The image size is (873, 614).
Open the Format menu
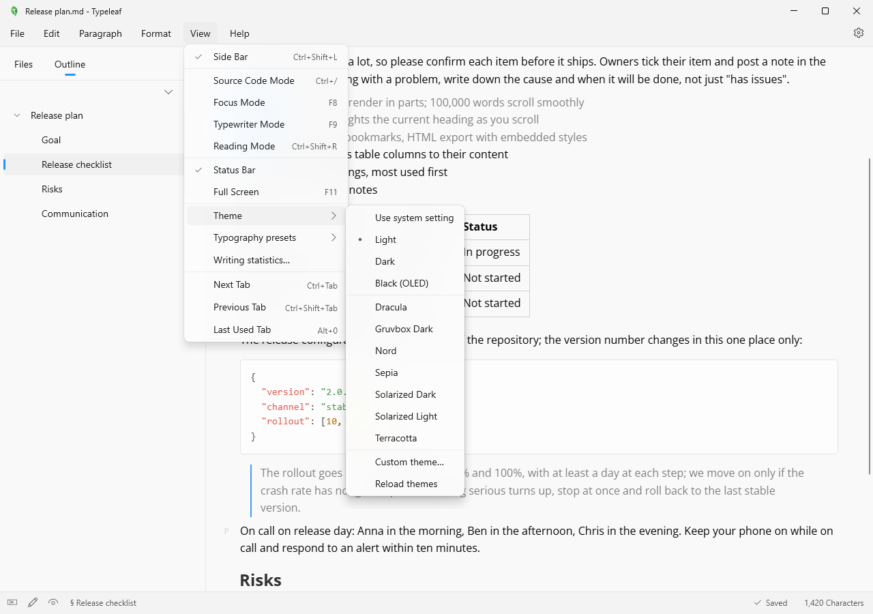[156, 33]
